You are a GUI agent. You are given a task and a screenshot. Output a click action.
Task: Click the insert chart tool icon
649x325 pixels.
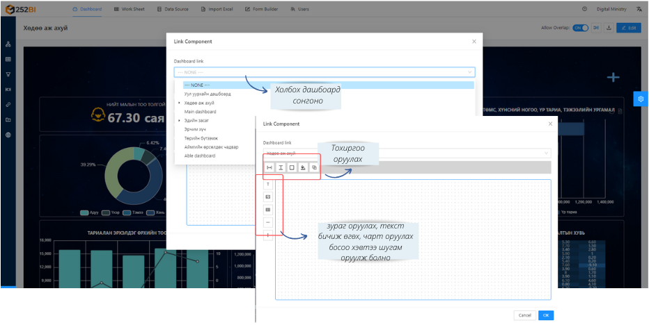point(268,210)
